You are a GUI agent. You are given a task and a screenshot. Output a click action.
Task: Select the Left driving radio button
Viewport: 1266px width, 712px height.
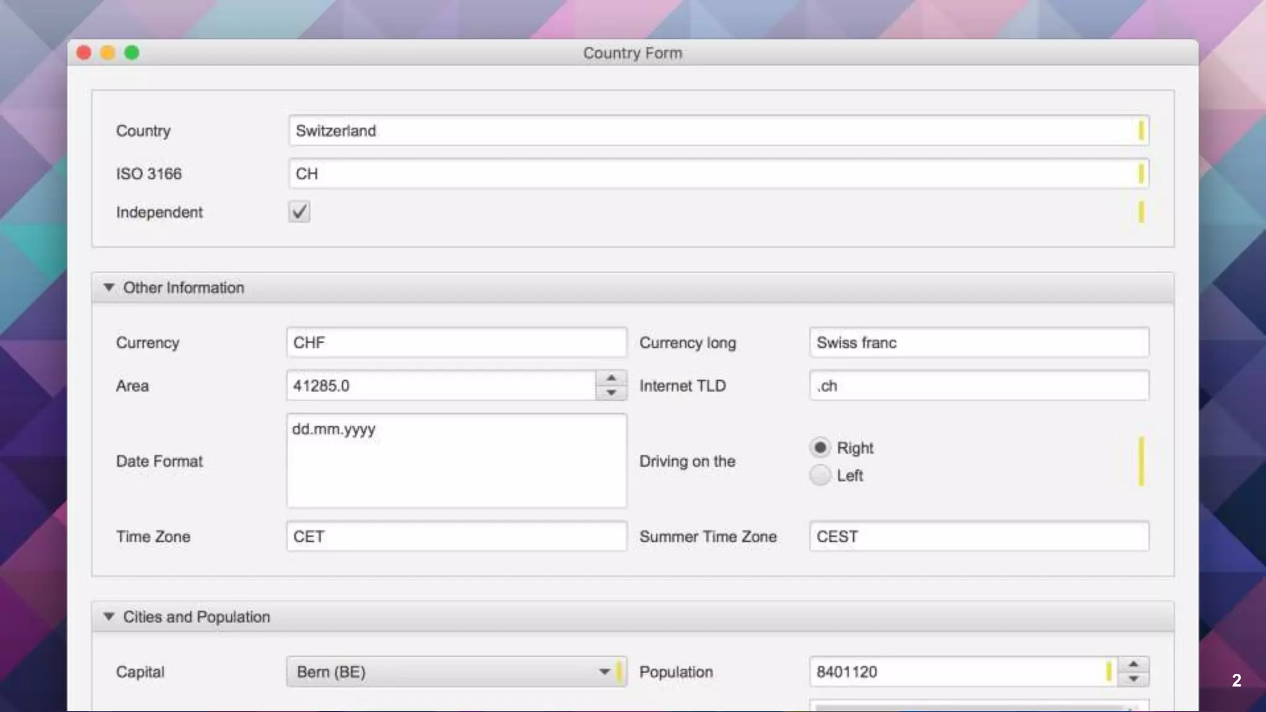[x=820, y=475]
